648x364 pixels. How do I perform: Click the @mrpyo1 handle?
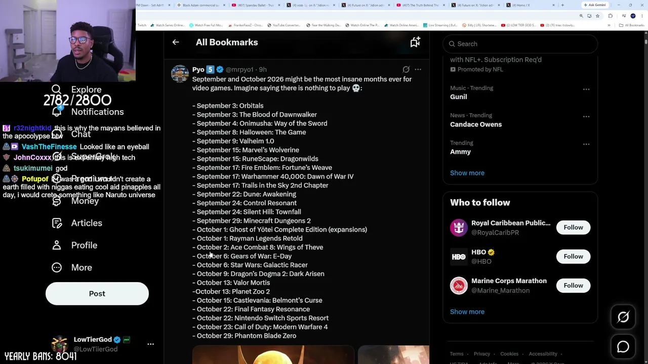tap(239, 70)
